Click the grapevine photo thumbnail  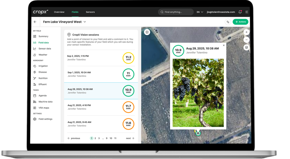[x=198, y=93]
